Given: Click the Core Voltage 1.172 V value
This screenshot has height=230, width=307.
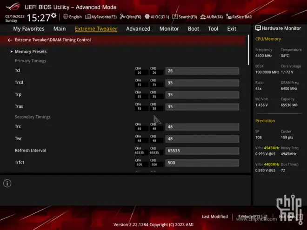Looking at the screenshot, I should point(287,72).
